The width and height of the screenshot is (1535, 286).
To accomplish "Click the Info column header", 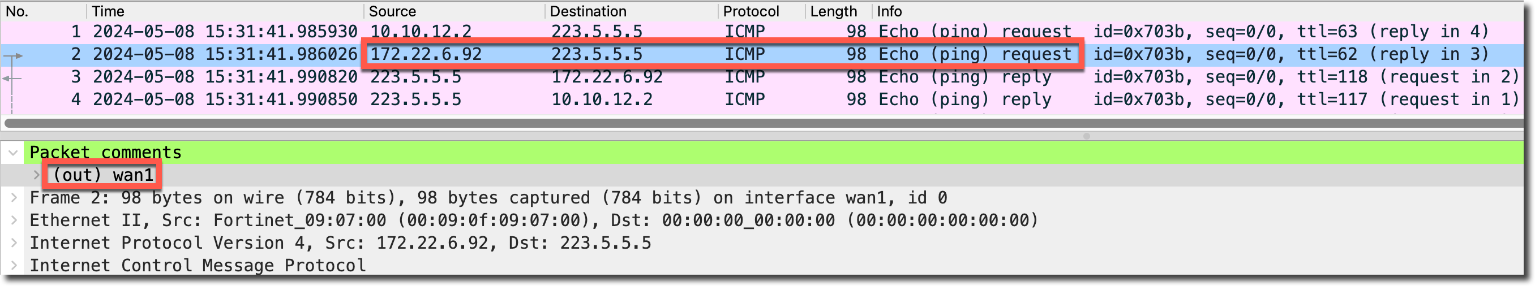I will point(889,11).
